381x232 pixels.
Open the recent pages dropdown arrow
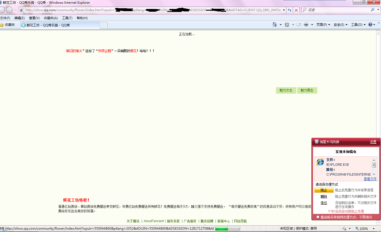15,10
